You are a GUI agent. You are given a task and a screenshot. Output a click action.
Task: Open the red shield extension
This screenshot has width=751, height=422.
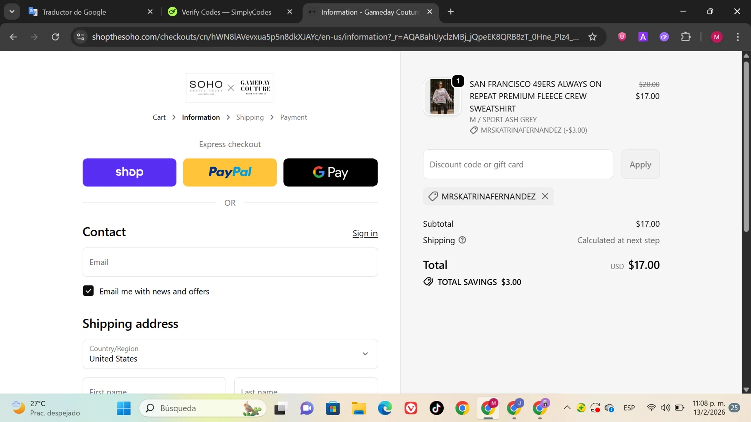click(622, 37)
